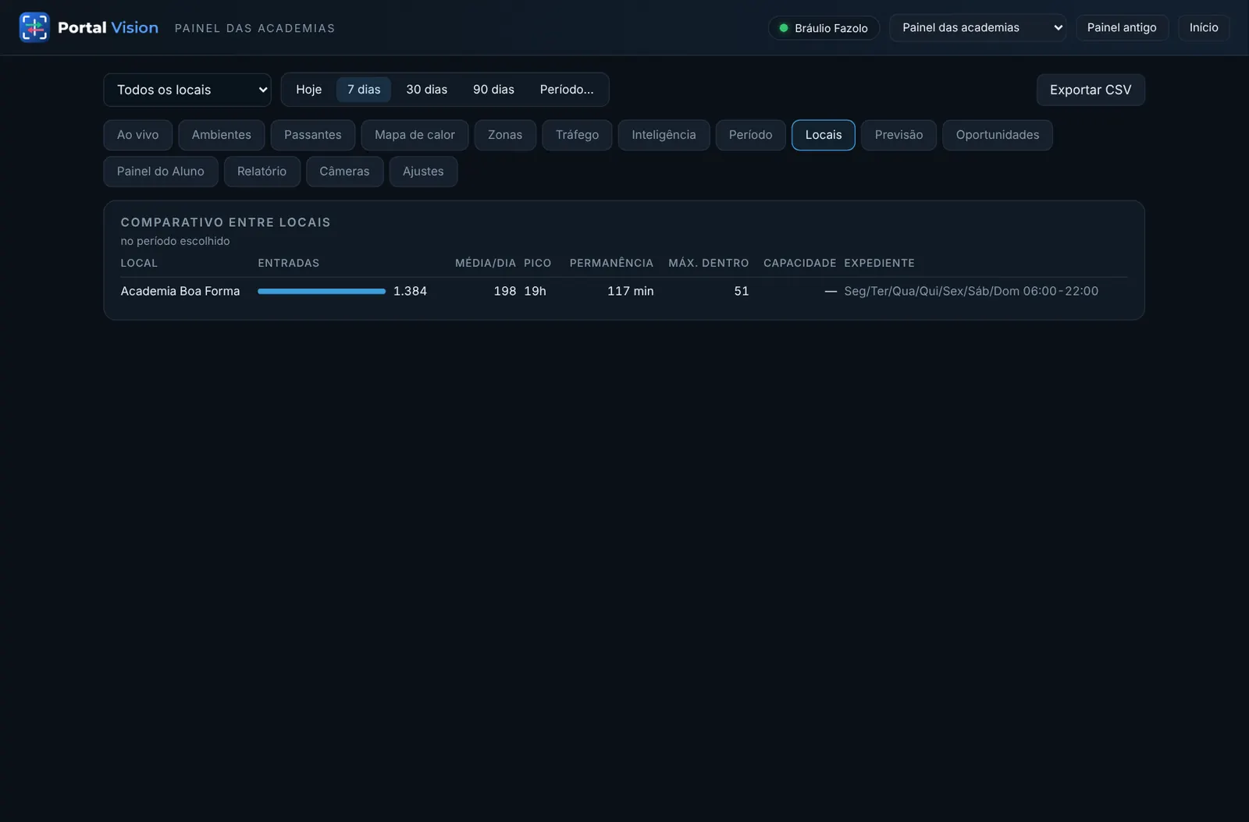Viewport: 1249px width, 822px height.
Task: Select the Hoje time range
Action: pos(308,90)
